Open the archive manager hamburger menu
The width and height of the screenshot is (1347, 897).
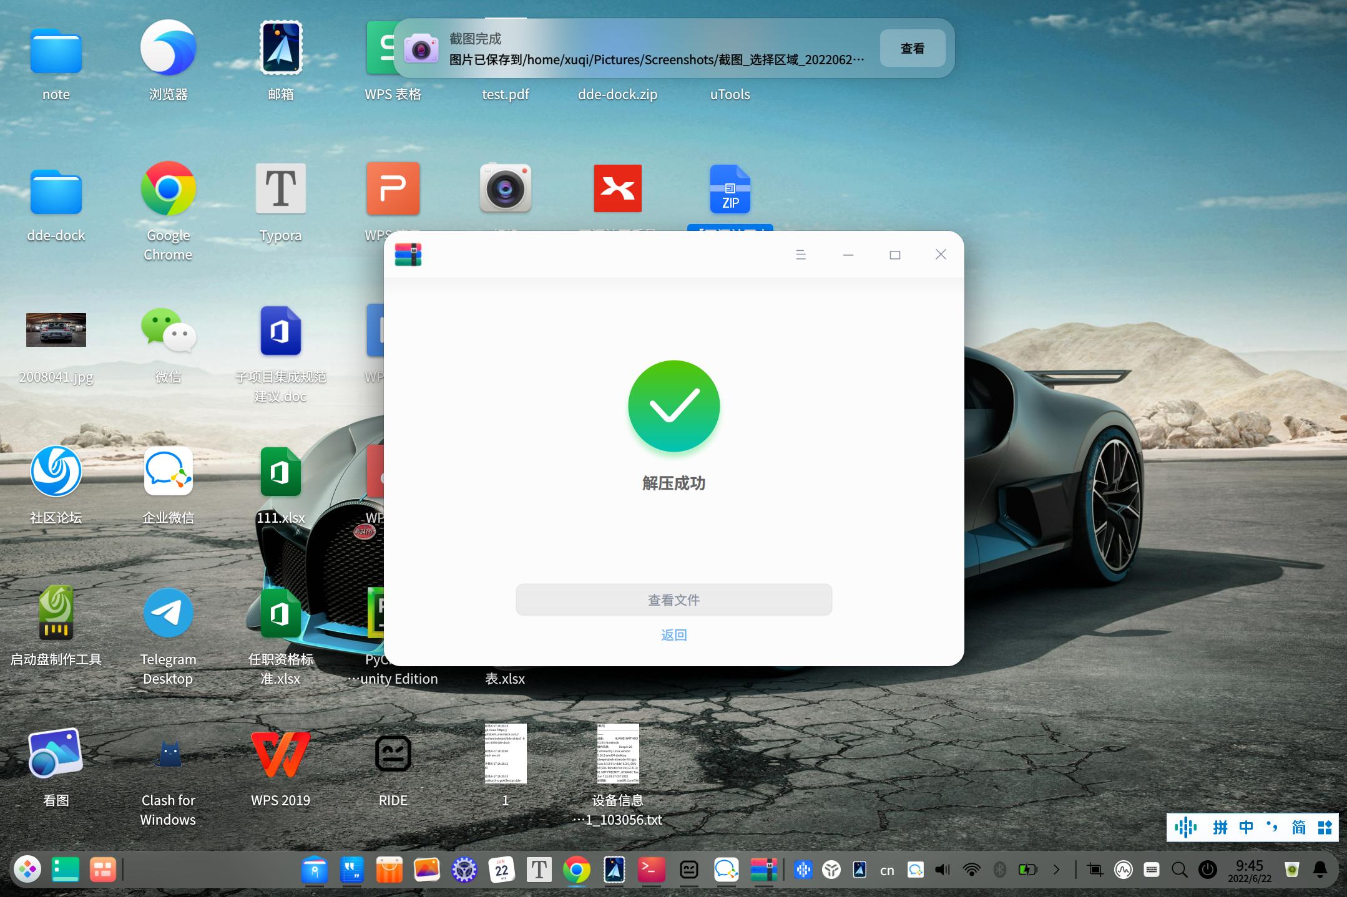(x=801, y=255)
